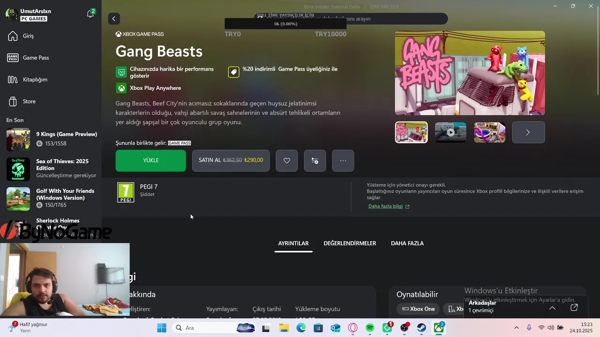600x337 pixels.
Task: Show next screenshots with arrow
Action: (528, 132)
